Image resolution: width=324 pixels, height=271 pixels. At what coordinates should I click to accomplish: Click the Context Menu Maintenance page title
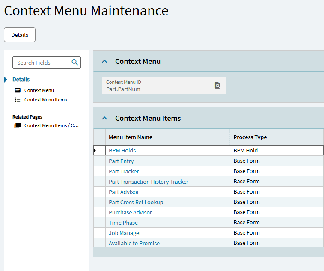click(x=86, y=11)
